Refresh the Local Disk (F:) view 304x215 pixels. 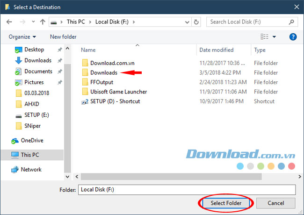point(196,22)
